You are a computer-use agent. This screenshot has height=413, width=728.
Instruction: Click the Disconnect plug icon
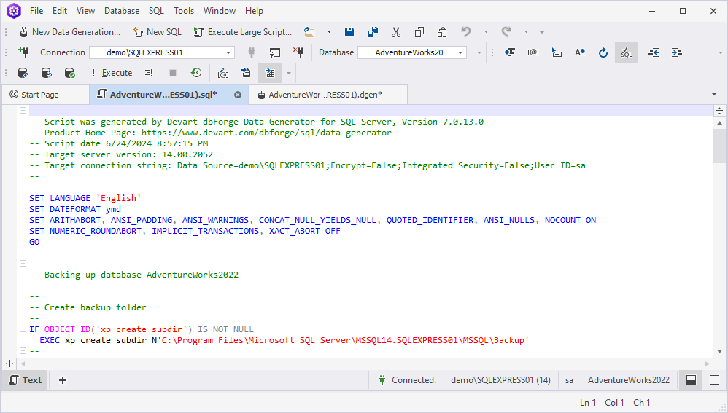tap(298, 52)
